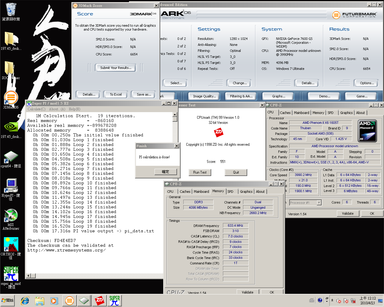
Task: Click the ZD logo in CPUmark window
Action: (x=218, y=132)
